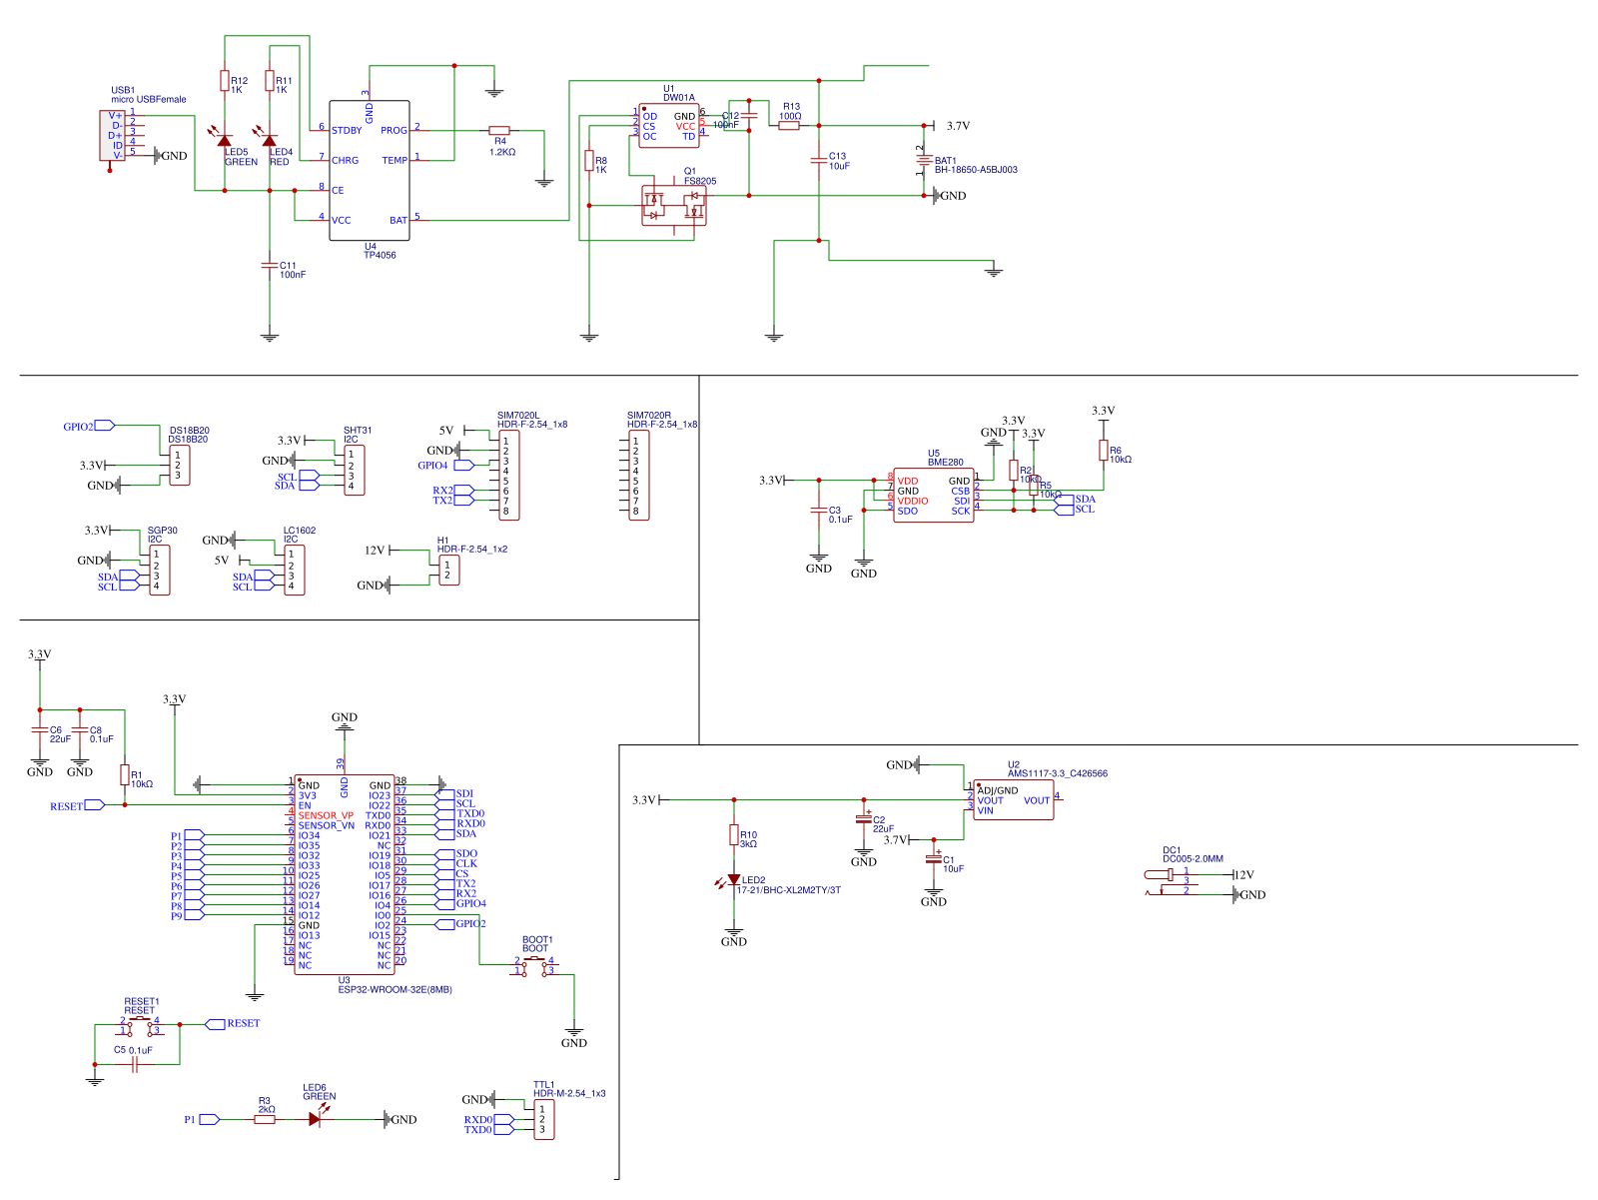Viewport: 1598px width, 1200px height.
Task: Select resistor R6 10kΩ
Action: click(1104, 451)
